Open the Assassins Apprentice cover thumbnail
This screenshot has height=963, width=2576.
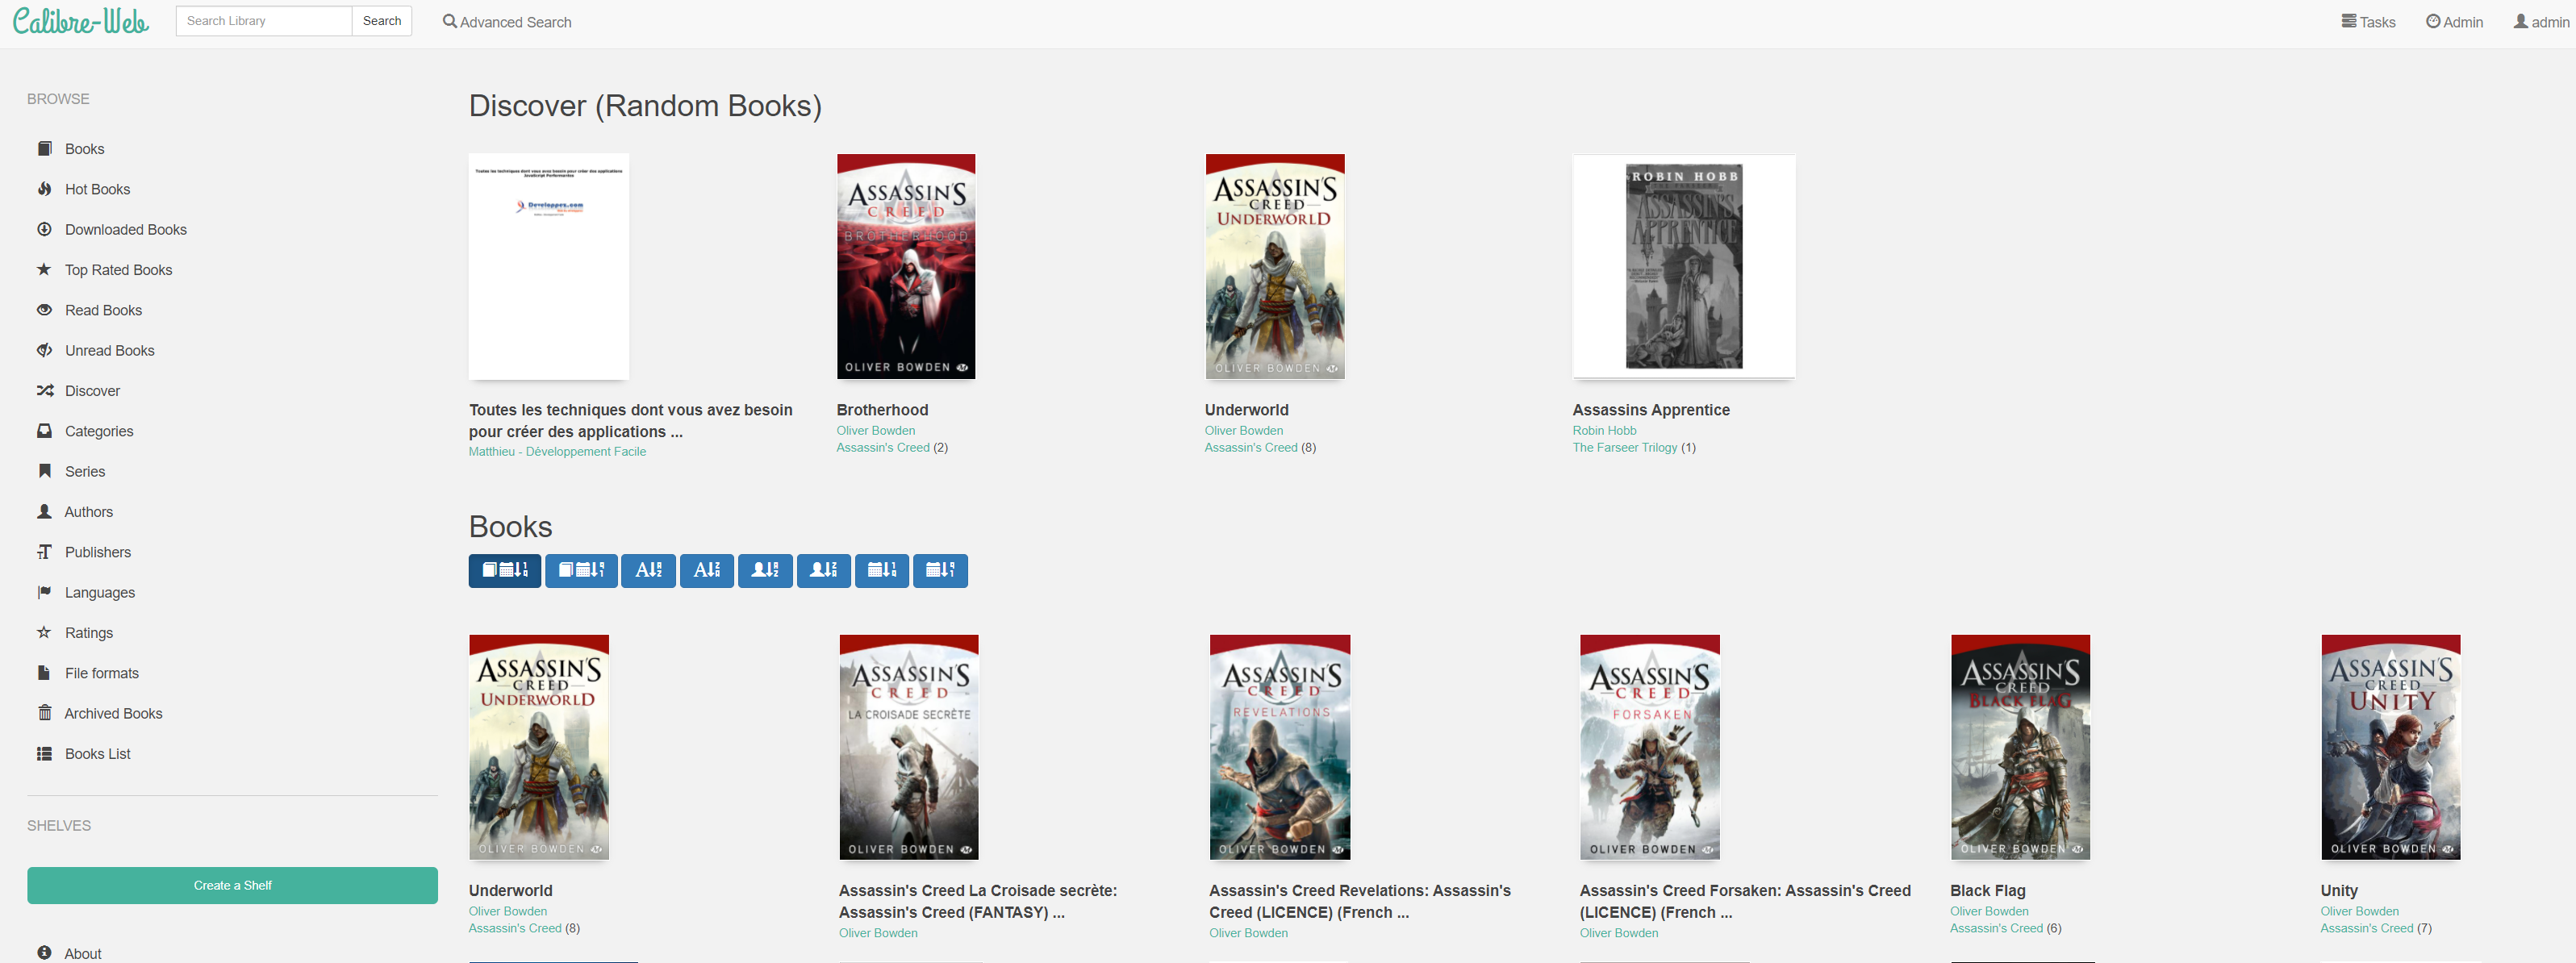[x=1684, y=266]
